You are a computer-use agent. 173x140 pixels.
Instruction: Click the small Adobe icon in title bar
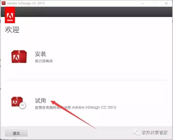(x=4, y=3)
